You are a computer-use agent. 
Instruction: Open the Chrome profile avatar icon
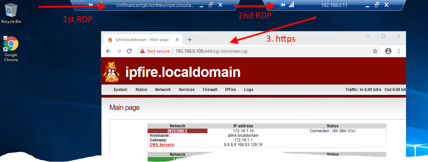click(388, 51)
